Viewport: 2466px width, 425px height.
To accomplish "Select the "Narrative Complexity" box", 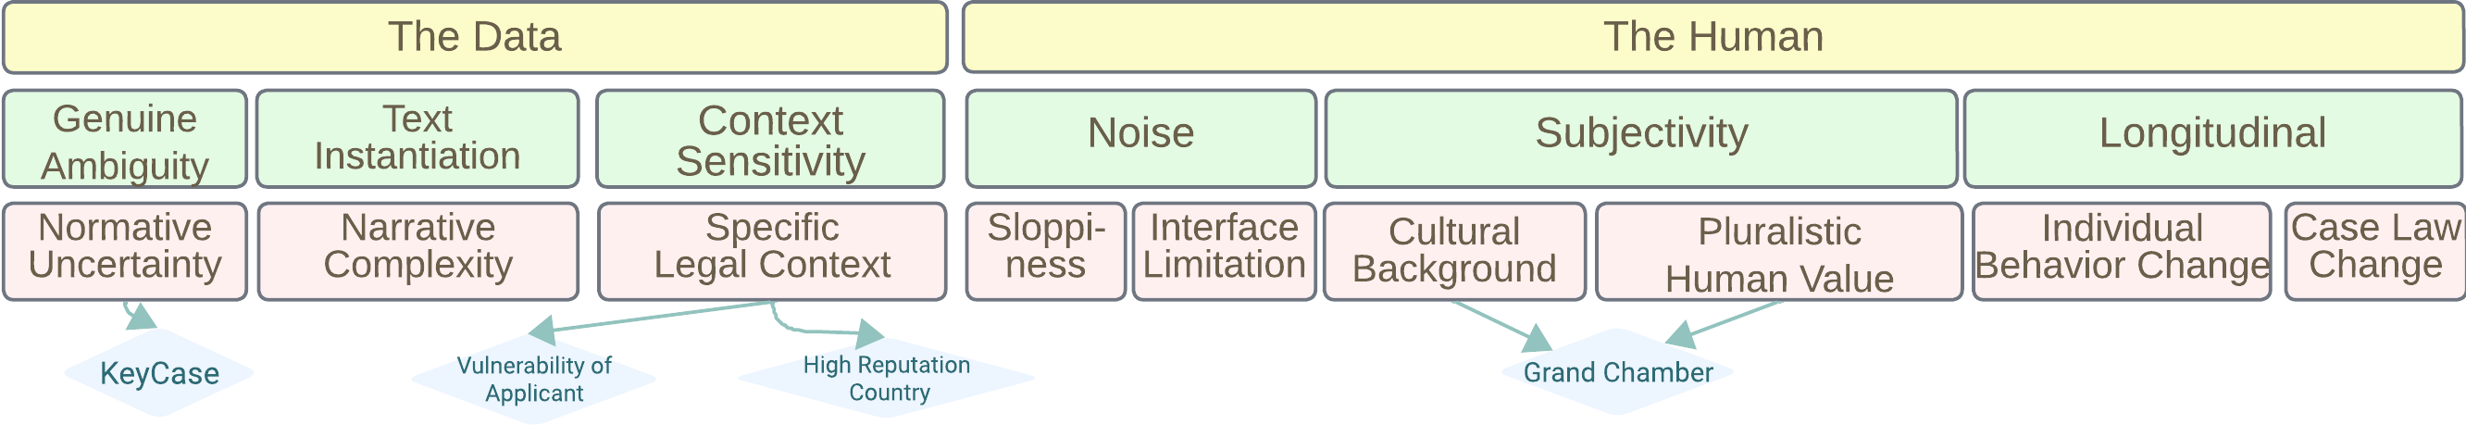I will coord(418,251).
